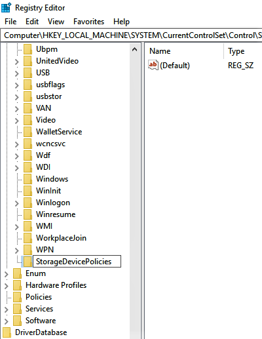Open the View menu

[56, 22]
